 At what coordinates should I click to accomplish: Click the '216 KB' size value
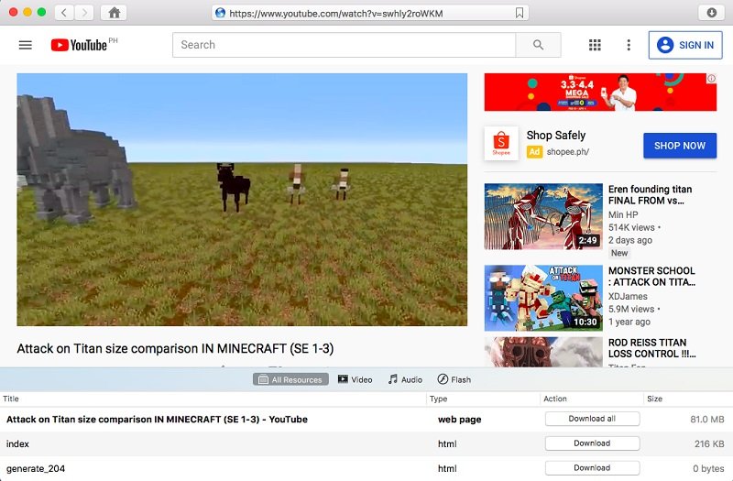click(709, 444)
